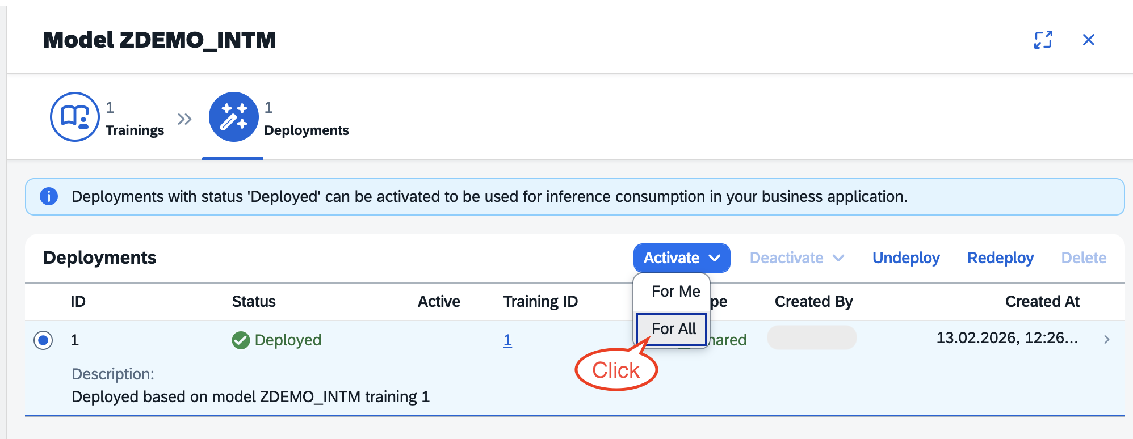The width and height of the screenshot is (1133, 439).
Task: Click the Created At column header
Action: click(x=1042, y=302)
